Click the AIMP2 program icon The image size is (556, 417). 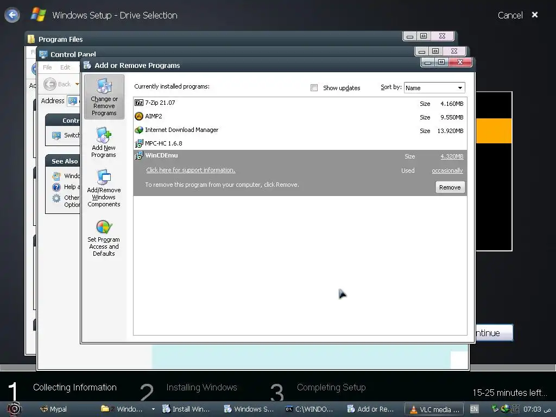point(138,116)
